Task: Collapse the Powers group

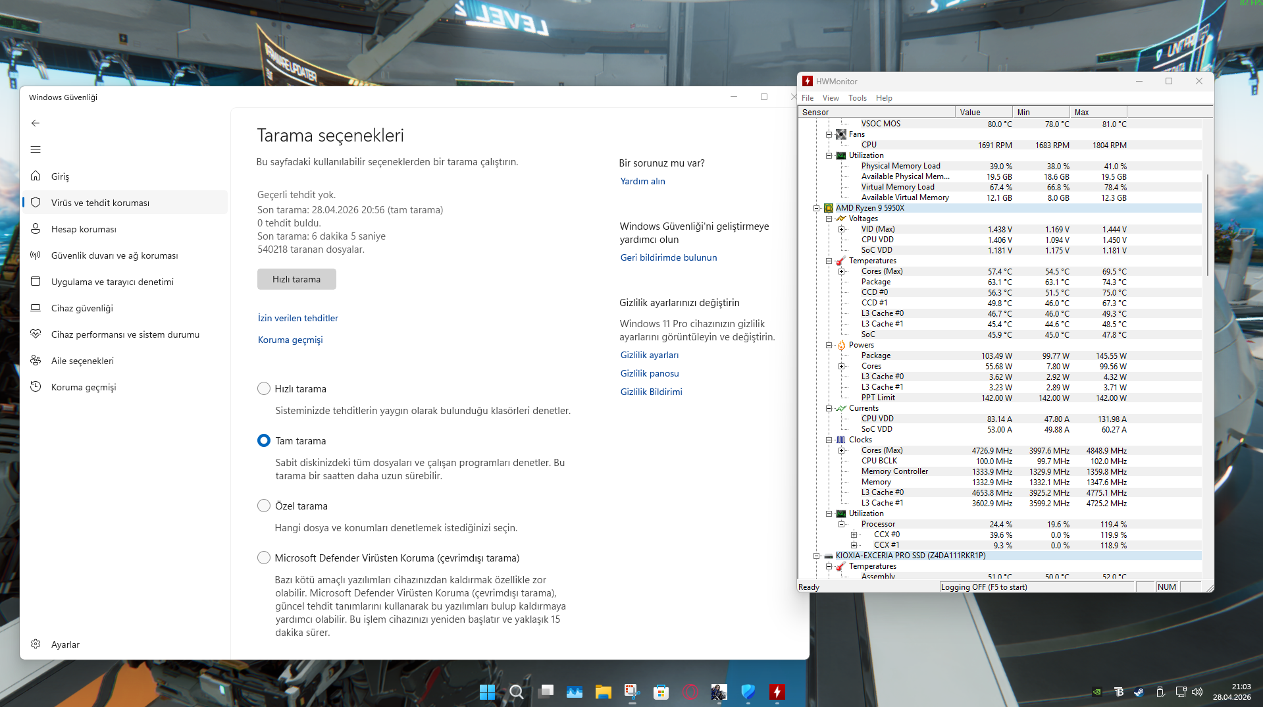Action: coord(829,345)
